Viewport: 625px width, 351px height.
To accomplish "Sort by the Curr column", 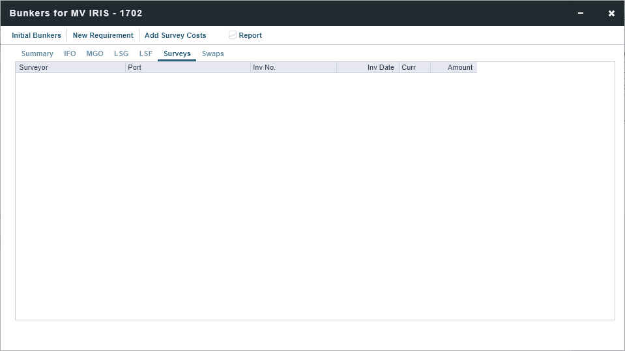I will pyautogui.click(x=414, y=67).
